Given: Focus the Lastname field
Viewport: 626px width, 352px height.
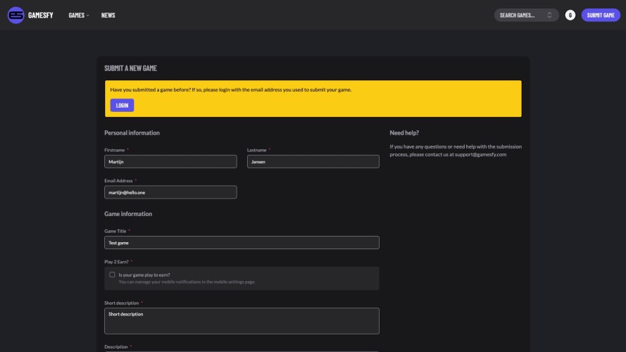Looking at the screenshot, I should [x=313, y=162].
